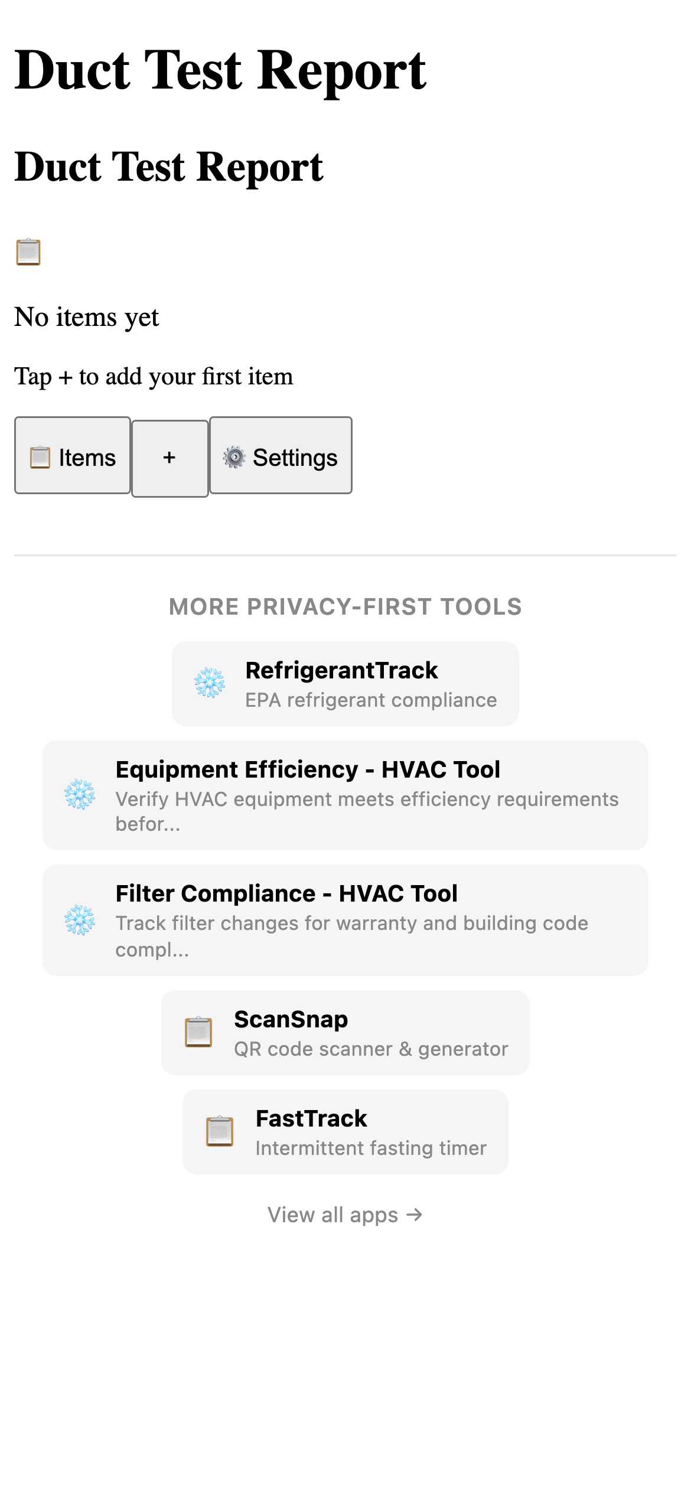Select the Equipment Efficiency HVAC Tool card
Screen dimensions: 691x1495
[x=345, y=797]
